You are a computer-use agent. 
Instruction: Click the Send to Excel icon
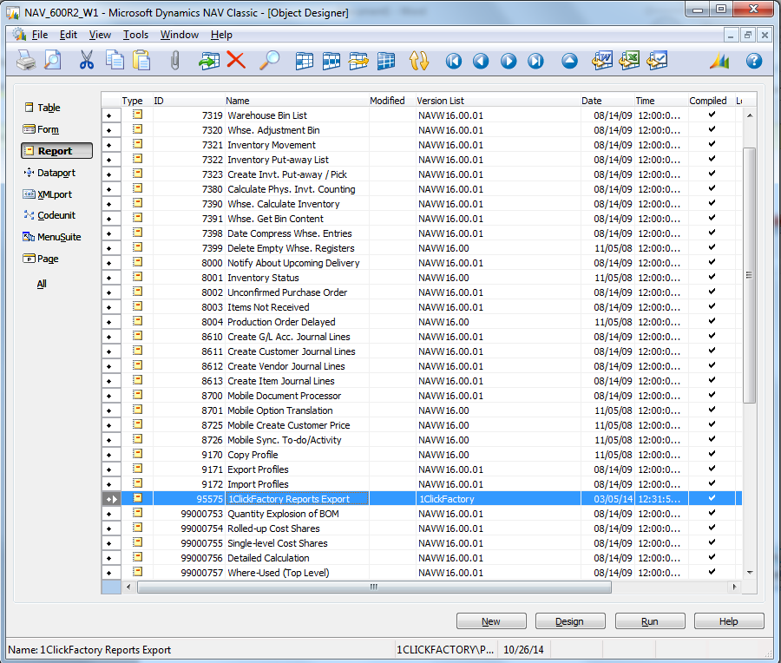629,61
